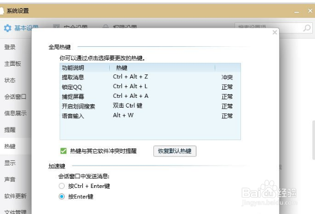Select 按Ctrl + Enter键 radio button
The image size is (315, 214).
(61, 186)
